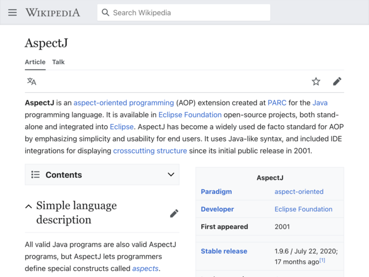369x277 pixels.
Task: Open the hamburger main menu
Action: (13, 13)
